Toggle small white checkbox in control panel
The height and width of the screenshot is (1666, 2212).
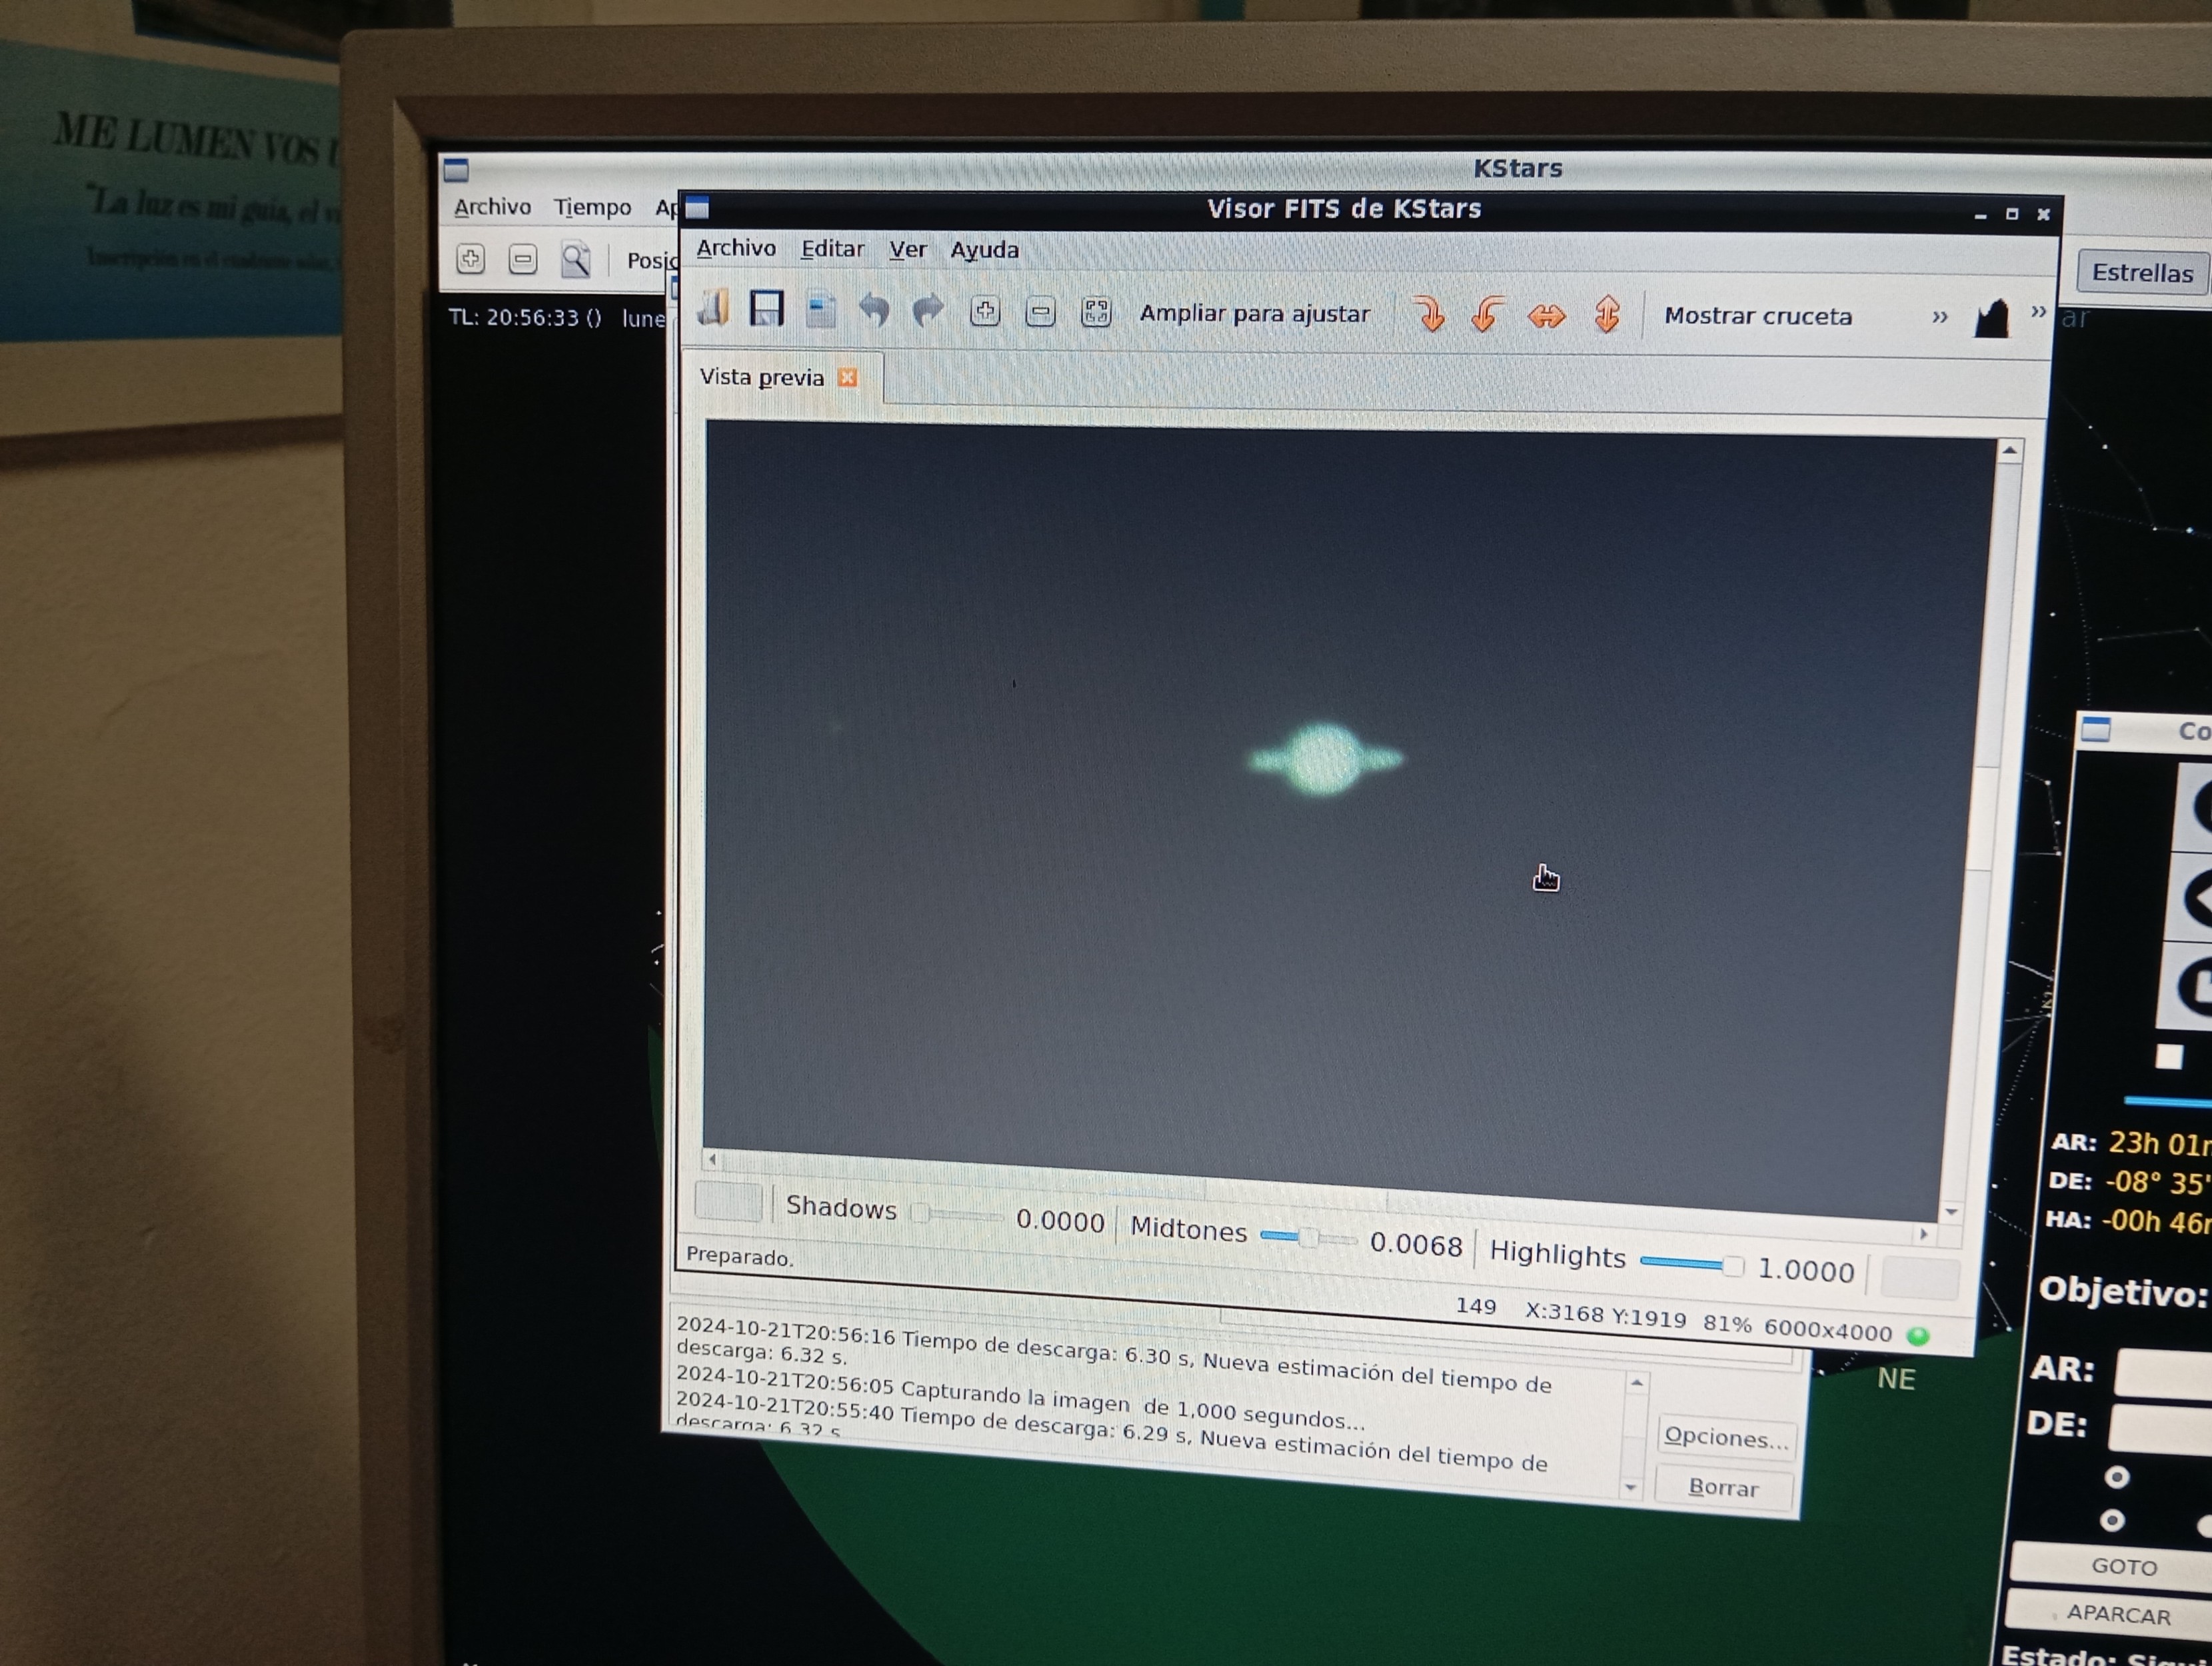[2169, 1057]
